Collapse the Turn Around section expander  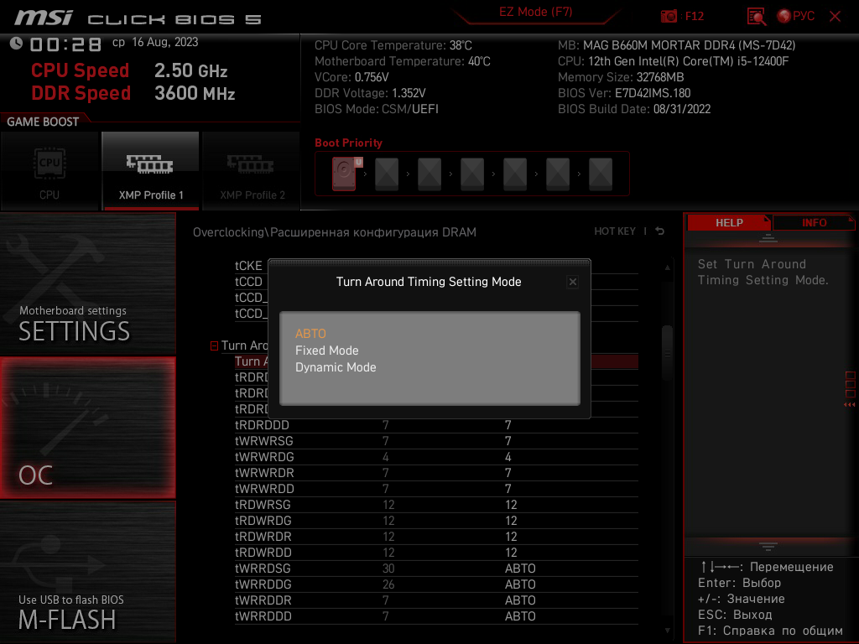[214, 345]
